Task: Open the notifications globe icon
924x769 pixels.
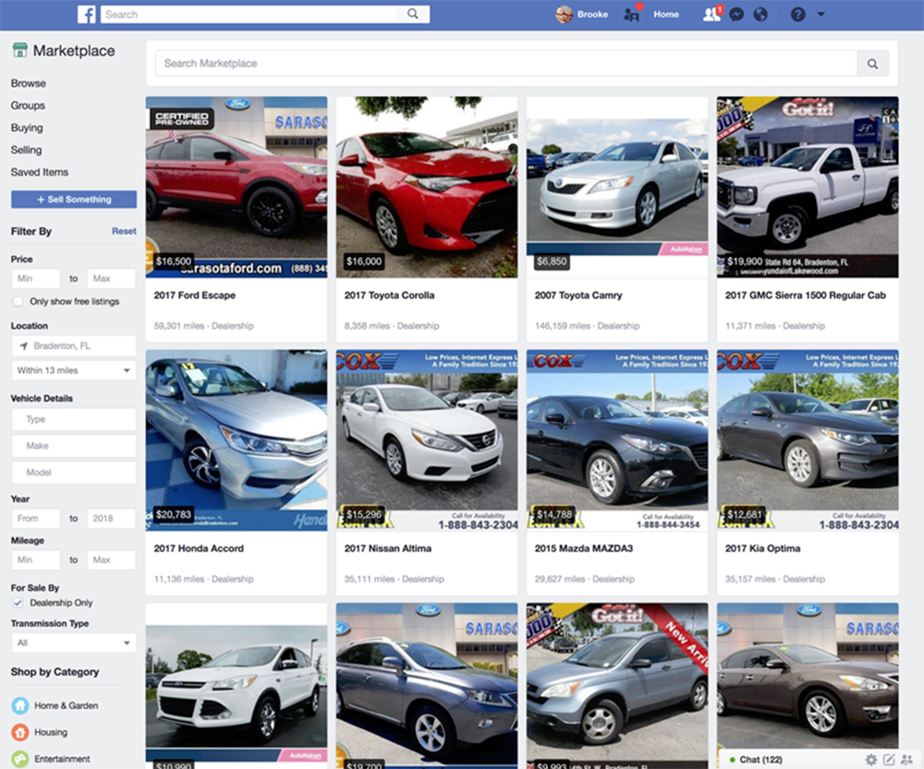Action: pos(760,14)
